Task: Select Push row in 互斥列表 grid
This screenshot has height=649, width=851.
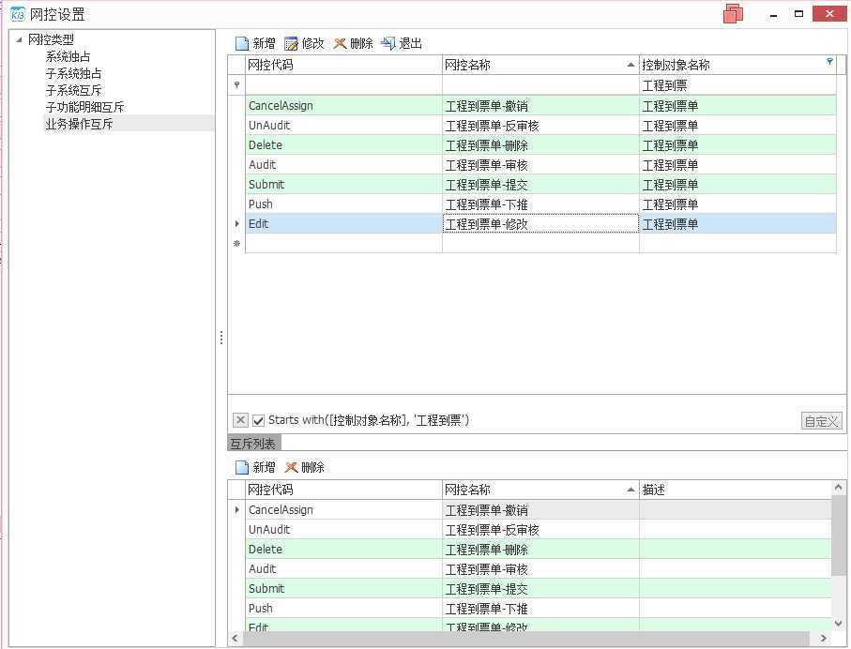Action: click(x=539, y=608)
